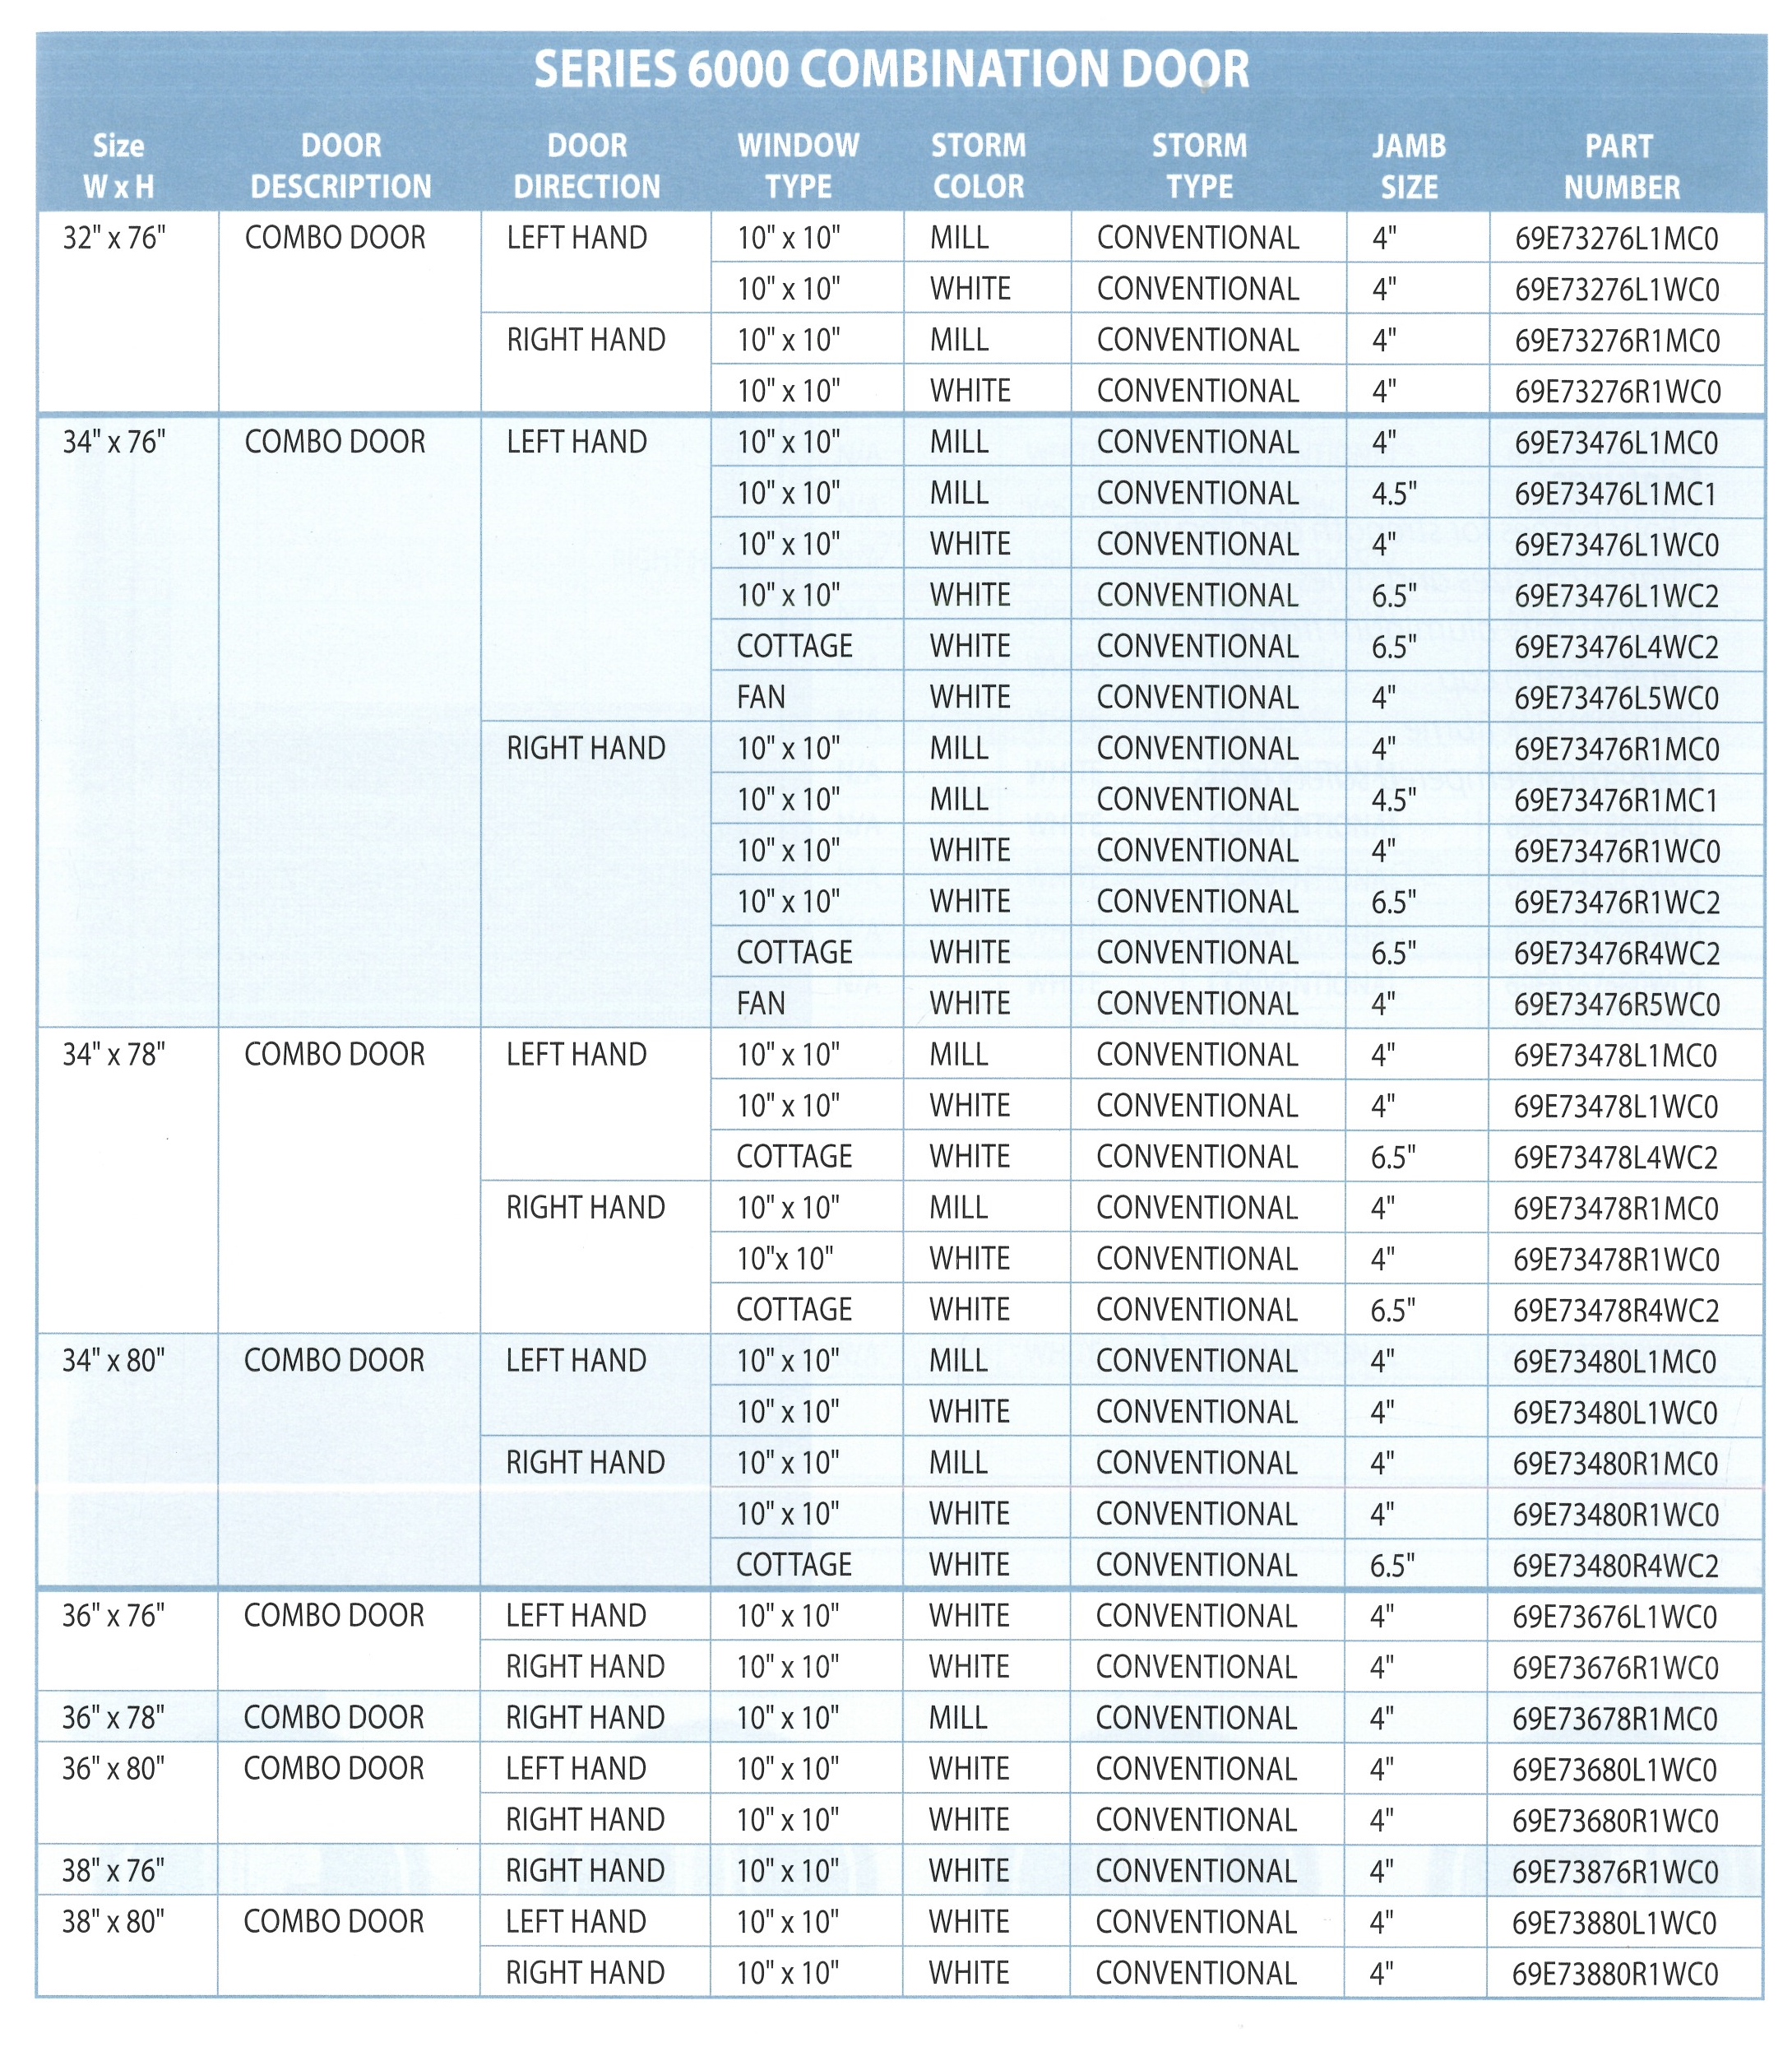This screenshot has width=1792, height=2047.
Task: Click the 34" x 80" size cell
Action: [x=114, y=1361]
